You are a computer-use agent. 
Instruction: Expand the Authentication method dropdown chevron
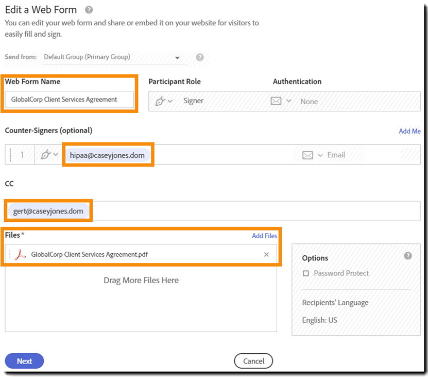[287, 101]
